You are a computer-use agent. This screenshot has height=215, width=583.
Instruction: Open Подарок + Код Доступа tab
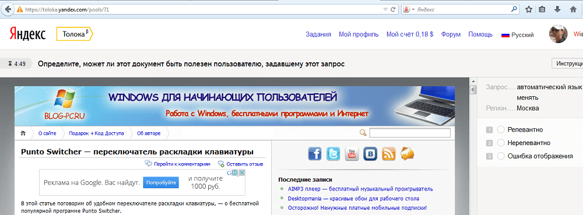coord(96,133)
